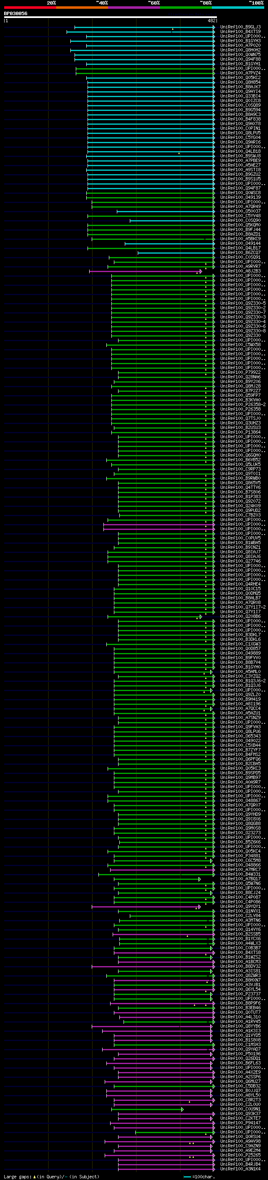Click the green ~80% identity legend segment

click(186, 8)
